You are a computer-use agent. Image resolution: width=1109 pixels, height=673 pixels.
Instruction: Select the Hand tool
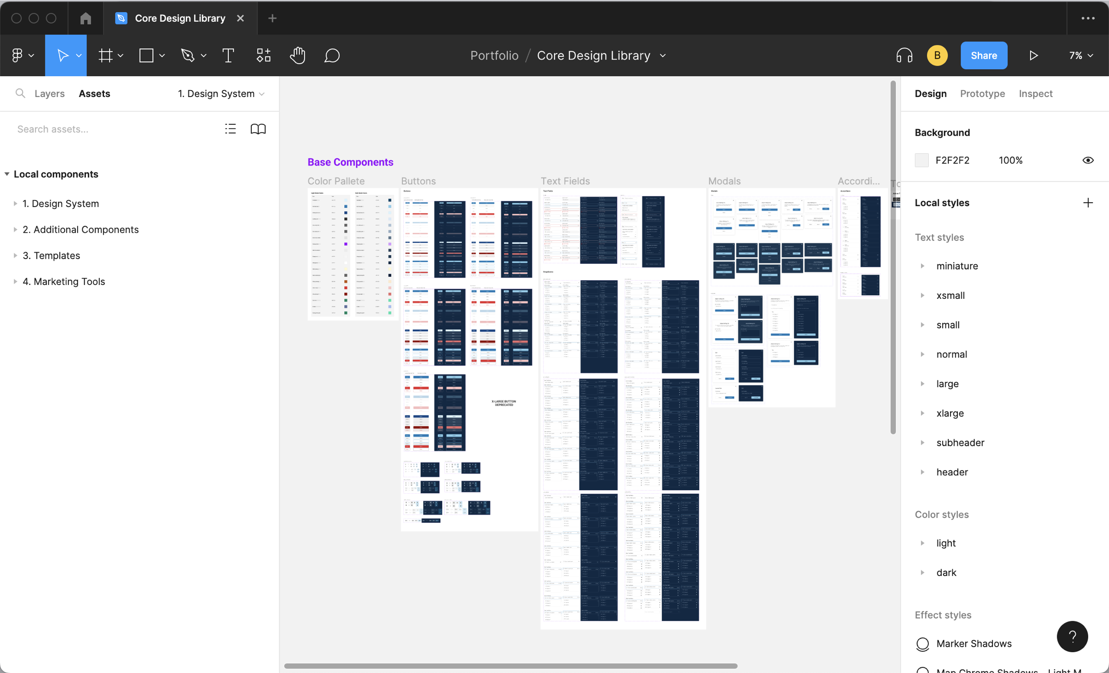(298, 55)
